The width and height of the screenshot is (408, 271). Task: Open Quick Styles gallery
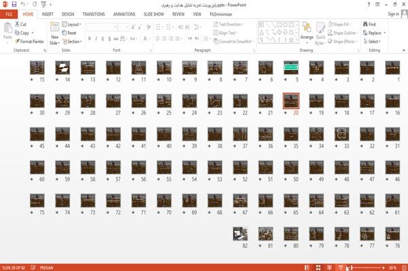(320, 33)
